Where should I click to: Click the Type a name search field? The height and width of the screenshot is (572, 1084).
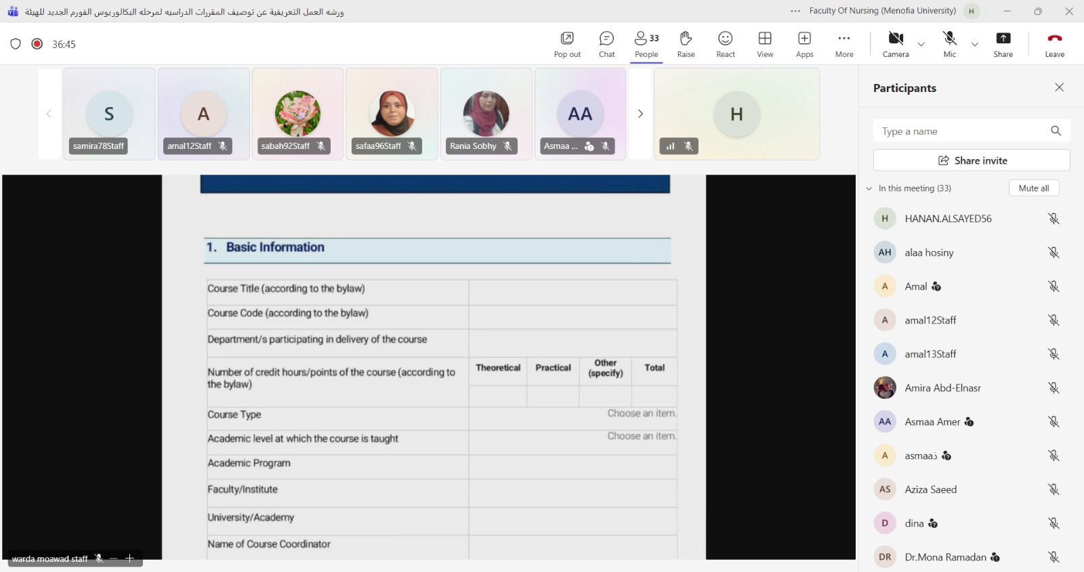click(962, 131)
